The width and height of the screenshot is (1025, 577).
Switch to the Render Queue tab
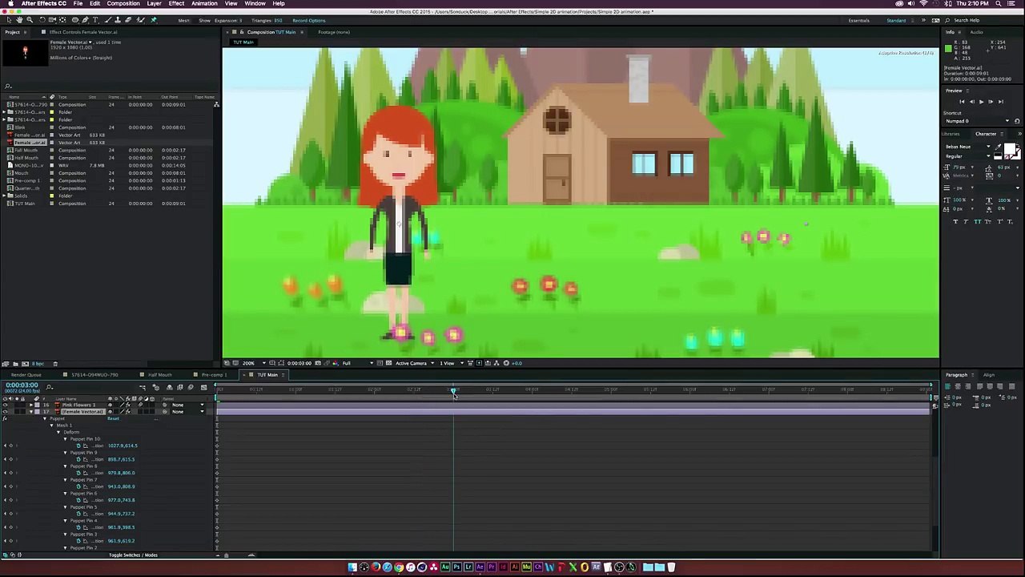click(x=26, y=375)
